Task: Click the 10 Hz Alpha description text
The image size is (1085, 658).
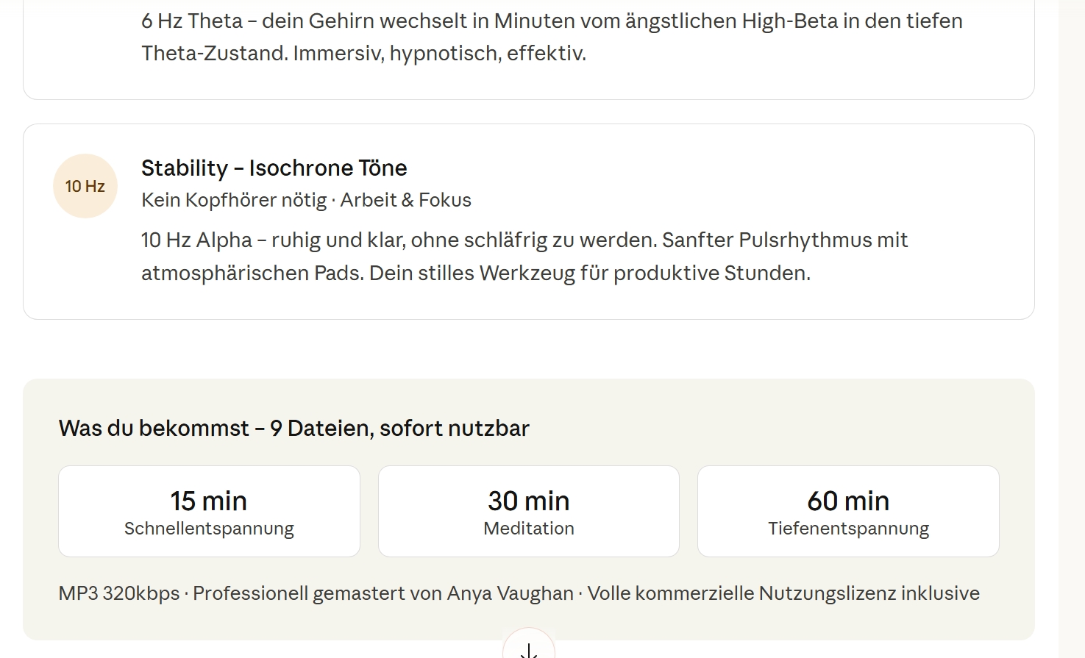Action: (x=524, y=240)
